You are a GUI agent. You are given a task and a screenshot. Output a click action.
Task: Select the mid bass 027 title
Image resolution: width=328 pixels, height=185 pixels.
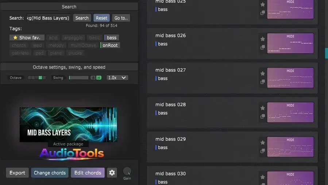tap(170, 70)
